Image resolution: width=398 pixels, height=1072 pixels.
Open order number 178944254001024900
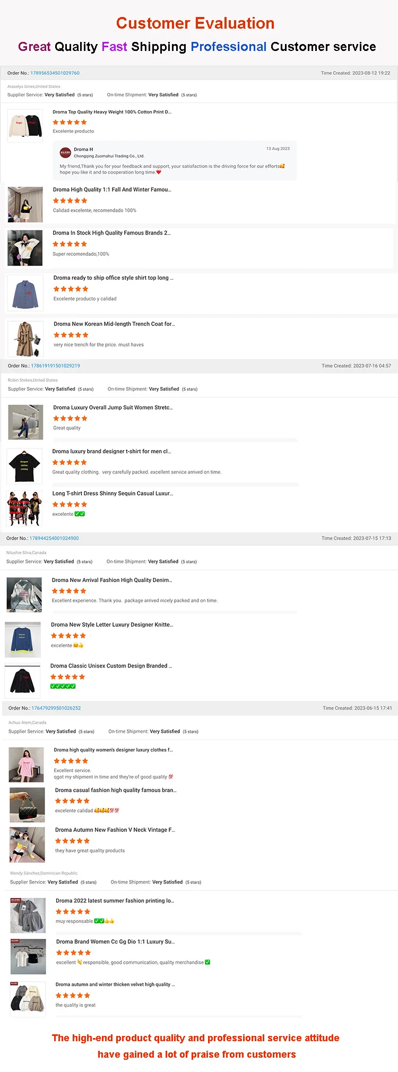[x=54, y=538]
